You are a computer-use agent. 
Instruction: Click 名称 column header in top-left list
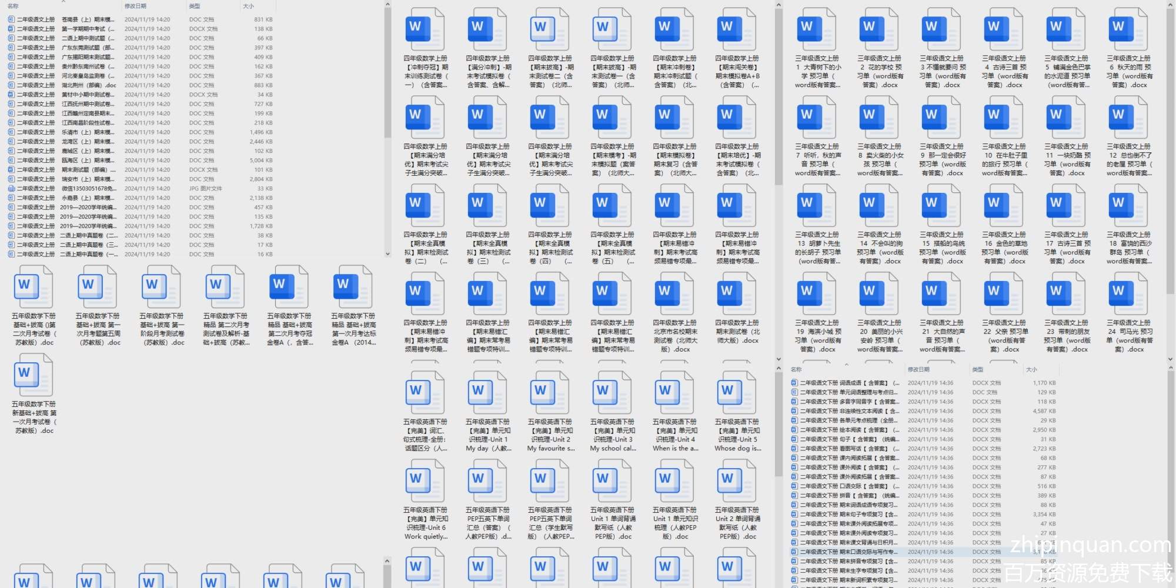[x=13, y=6]
